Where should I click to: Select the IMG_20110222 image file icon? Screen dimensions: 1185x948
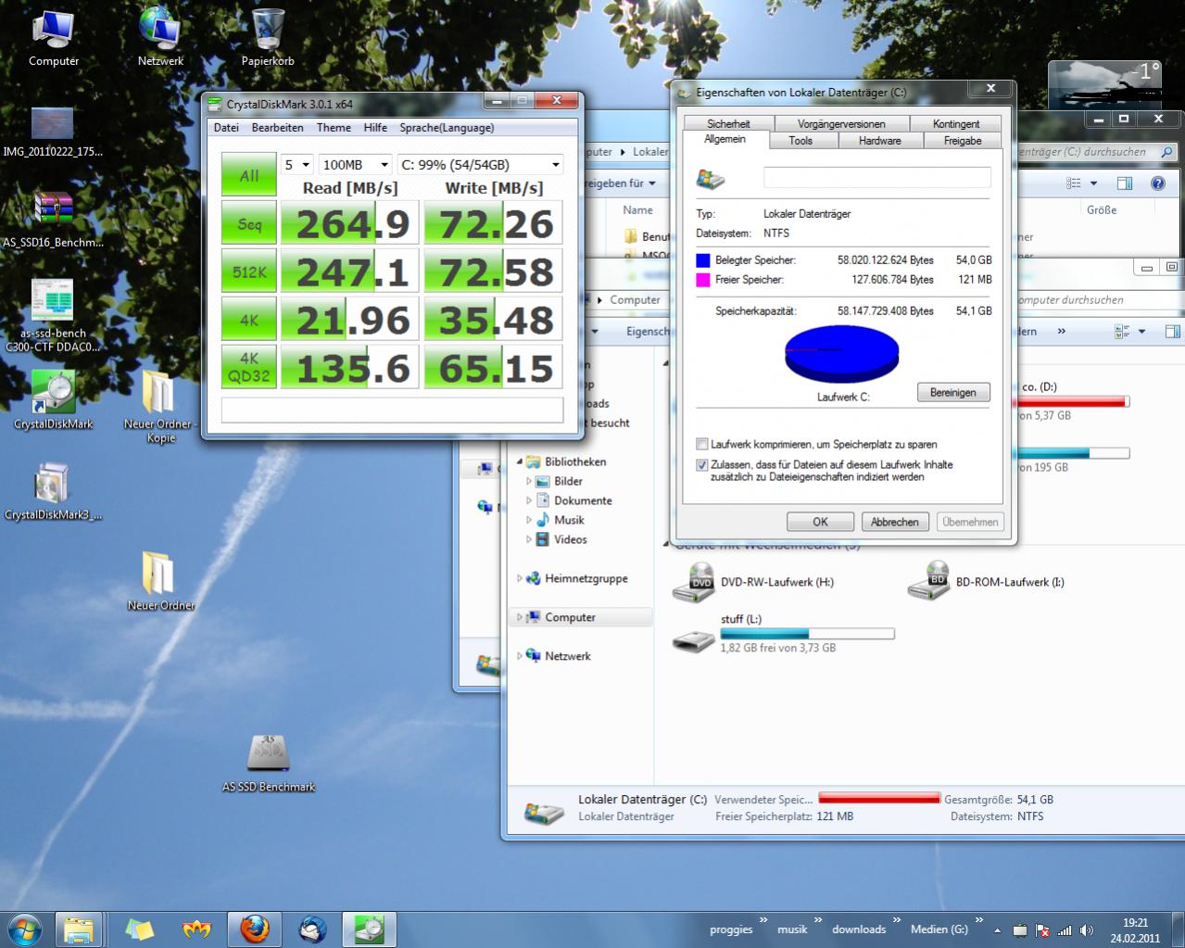coord(53,132)
